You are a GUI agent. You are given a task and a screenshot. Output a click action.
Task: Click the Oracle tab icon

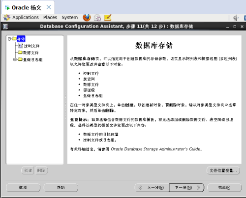tap(7, 7)
